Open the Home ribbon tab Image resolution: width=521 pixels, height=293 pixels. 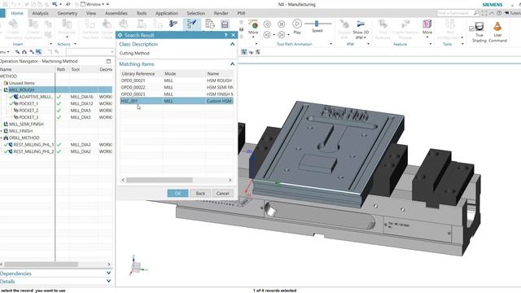tap(17, 13)
